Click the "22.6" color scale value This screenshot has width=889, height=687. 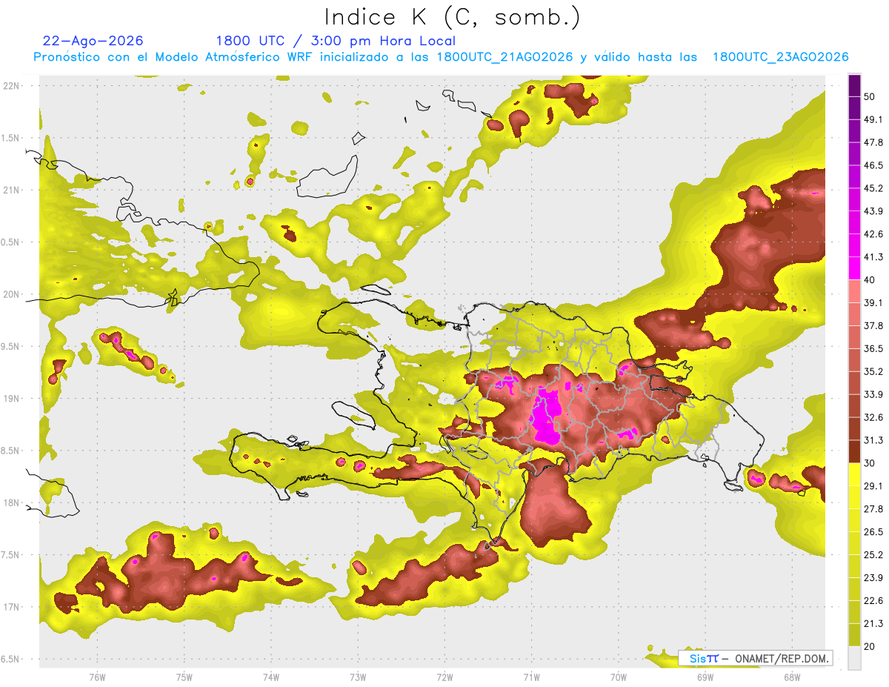(873, 601)
